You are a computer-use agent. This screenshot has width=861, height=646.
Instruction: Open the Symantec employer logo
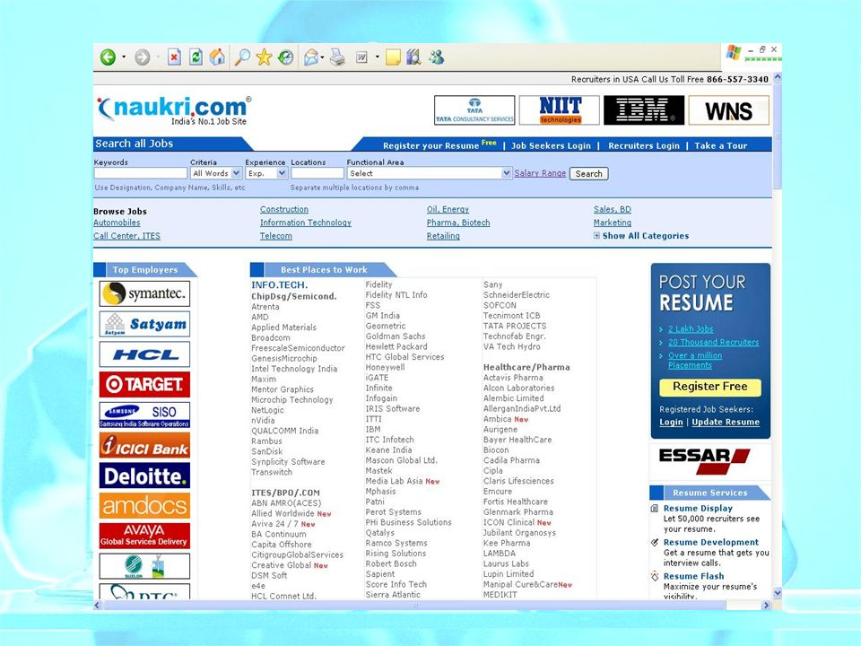tap(144, 293)
